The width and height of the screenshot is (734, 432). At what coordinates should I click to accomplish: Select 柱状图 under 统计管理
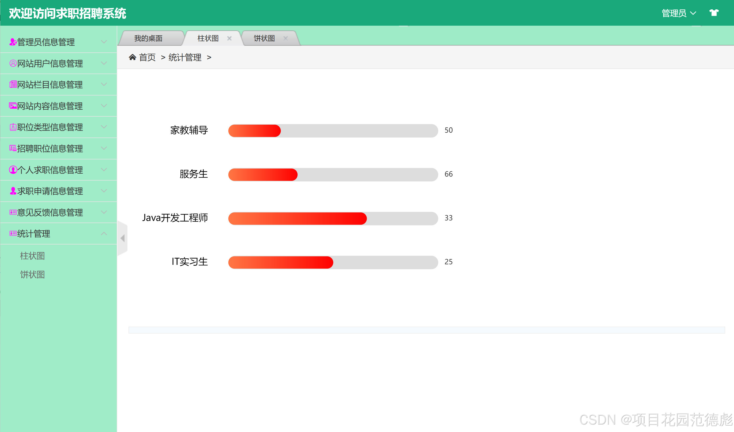pos(32,256)
